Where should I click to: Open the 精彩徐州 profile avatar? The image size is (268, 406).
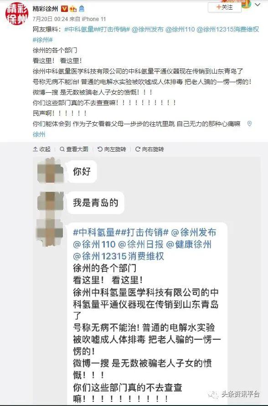(16, 13)
